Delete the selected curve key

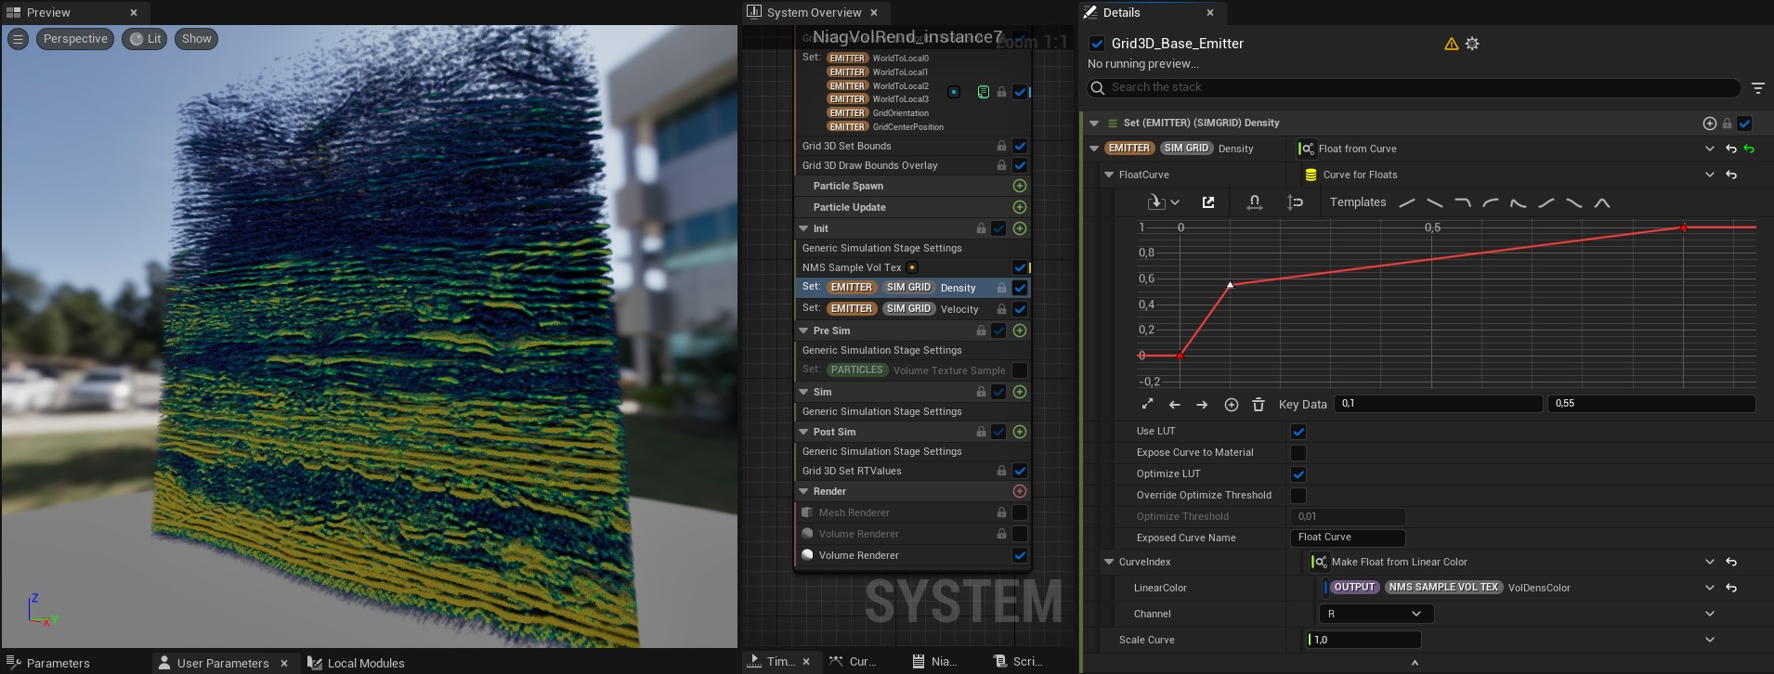coord(1259,405)
